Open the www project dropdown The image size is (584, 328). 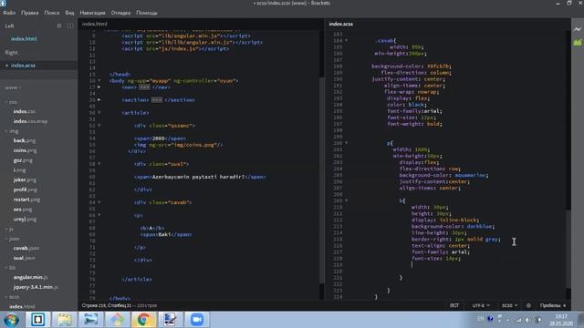(x=13, y=87)
